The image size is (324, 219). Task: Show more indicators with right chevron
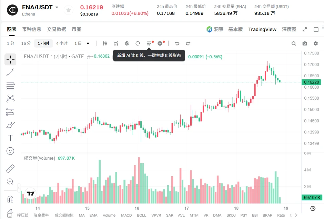click(296, 215)
